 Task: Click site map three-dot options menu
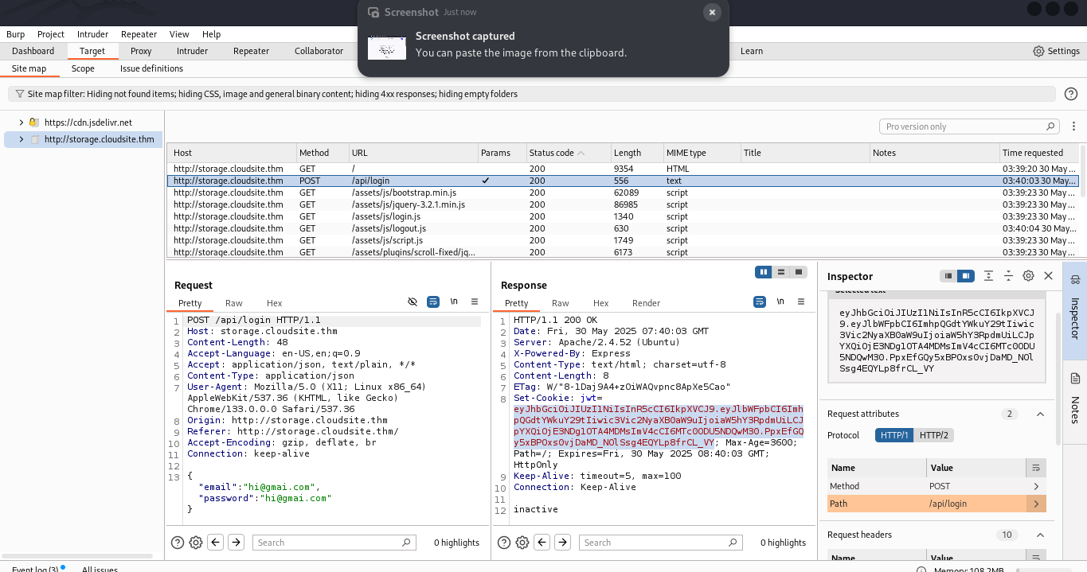[1073, 126]
